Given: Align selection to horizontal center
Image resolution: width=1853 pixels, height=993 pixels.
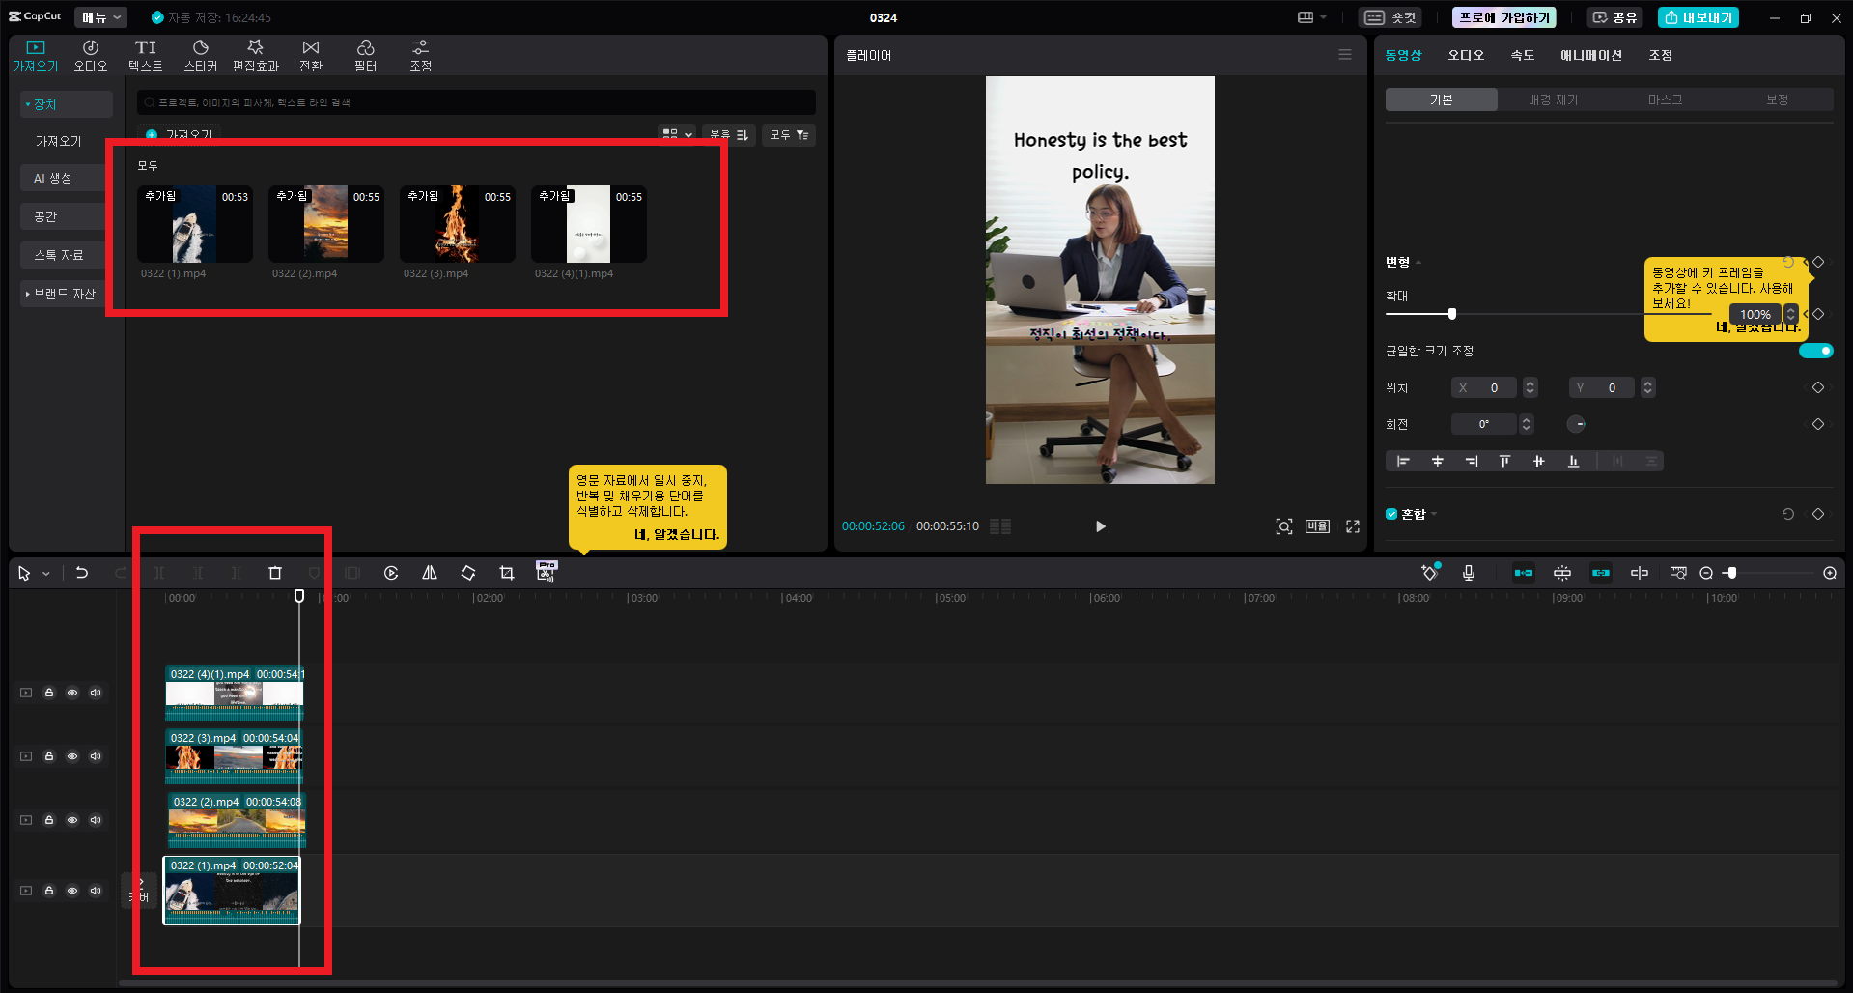Looking at the screenshot, I should [1438, 461].
